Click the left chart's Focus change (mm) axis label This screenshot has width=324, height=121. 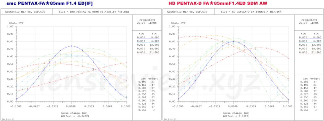[x=72, y=113]
